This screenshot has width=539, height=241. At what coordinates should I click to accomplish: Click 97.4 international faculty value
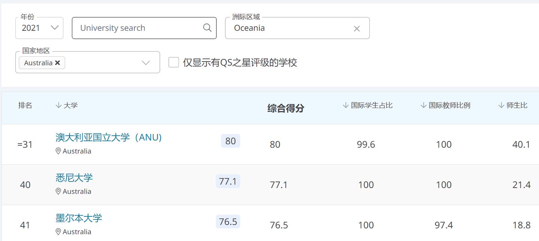(x=444, y=225)
